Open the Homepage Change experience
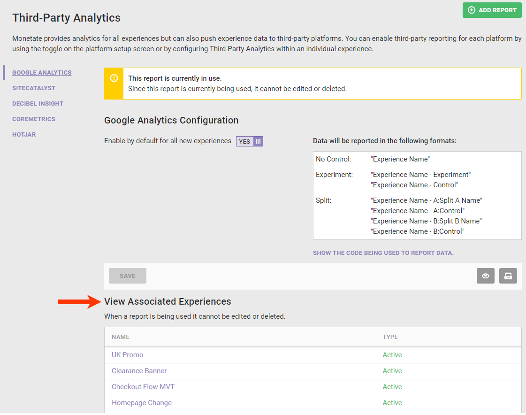Viewport: 526px width, 415px height. click(x=142, y=403)
